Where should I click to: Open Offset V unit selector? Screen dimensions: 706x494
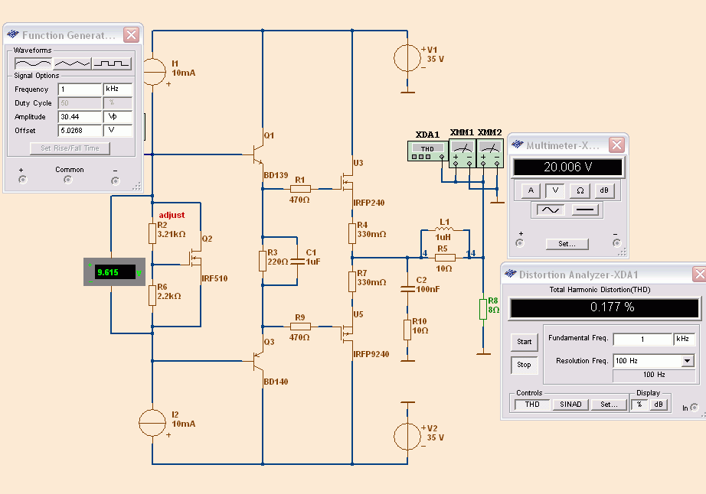pos(118,130)
